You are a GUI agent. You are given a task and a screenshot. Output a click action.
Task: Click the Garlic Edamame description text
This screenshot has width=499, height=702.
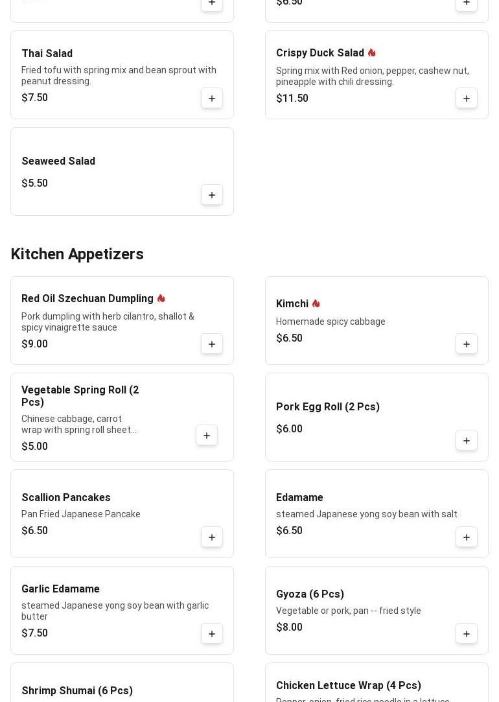click(115, 611)
